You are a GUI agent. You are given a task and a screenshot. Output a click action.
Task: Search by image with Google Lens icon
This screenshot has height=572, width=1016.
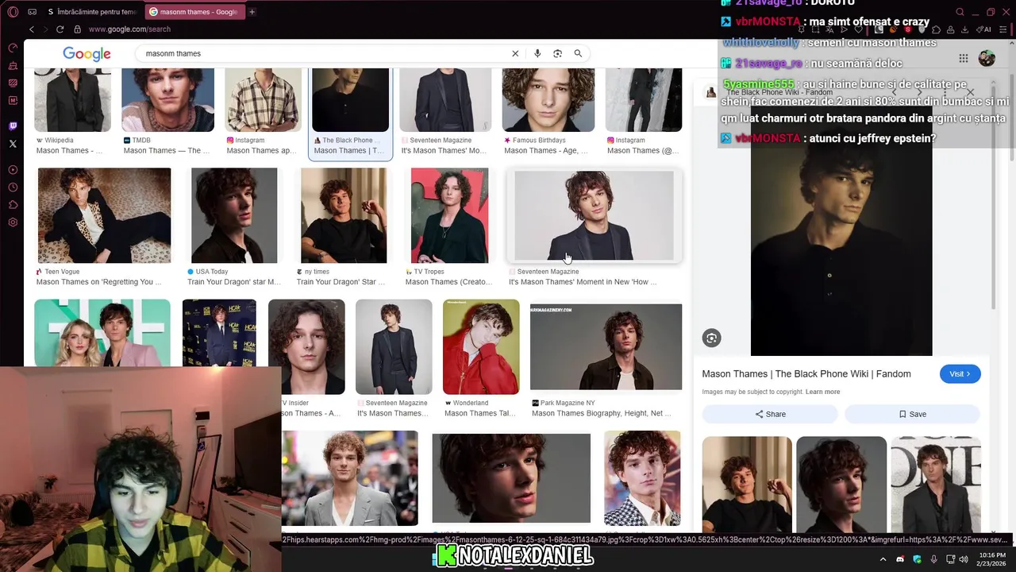click(x=557, y=53)
